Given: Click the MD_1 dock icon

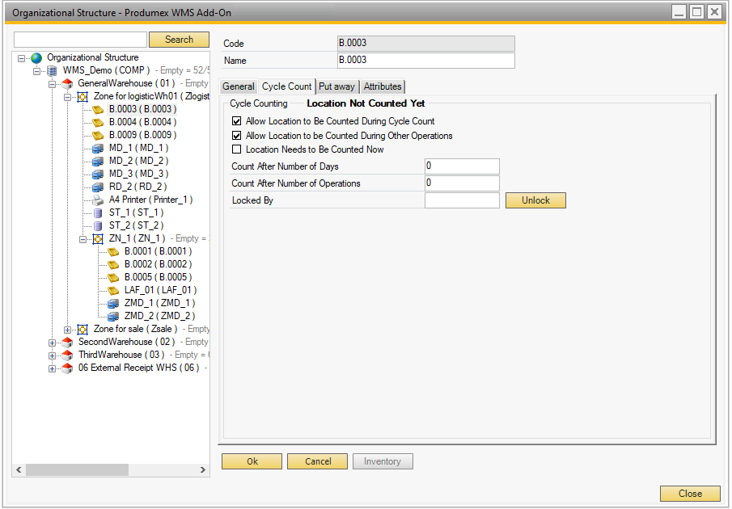Looking at the screenshot, I should tap(98, 148).
